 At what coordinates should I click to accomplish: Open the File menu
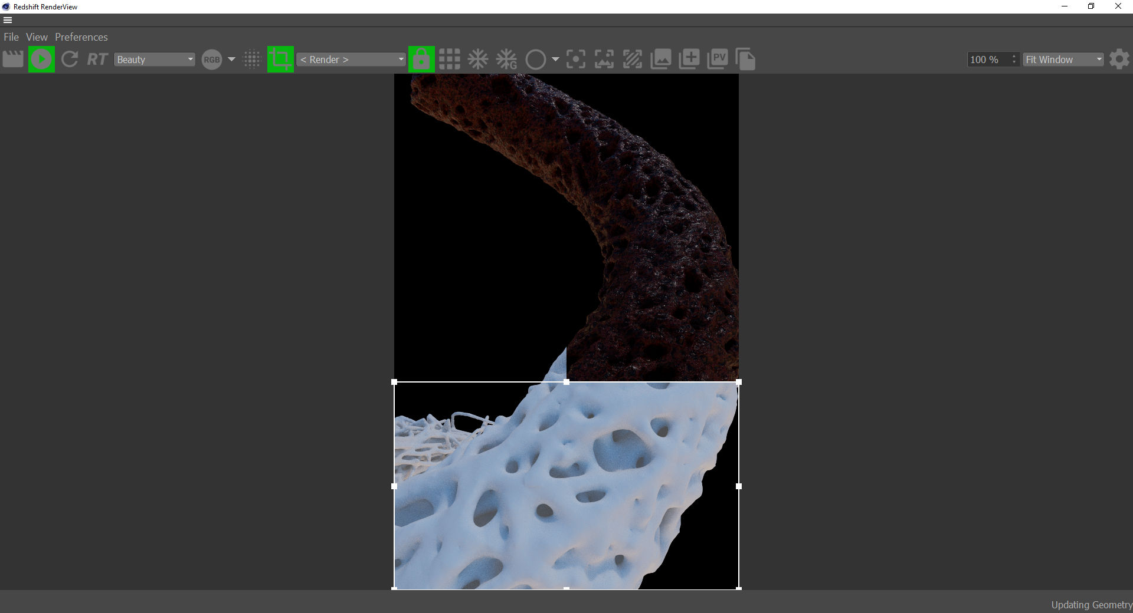click(11, 37)
